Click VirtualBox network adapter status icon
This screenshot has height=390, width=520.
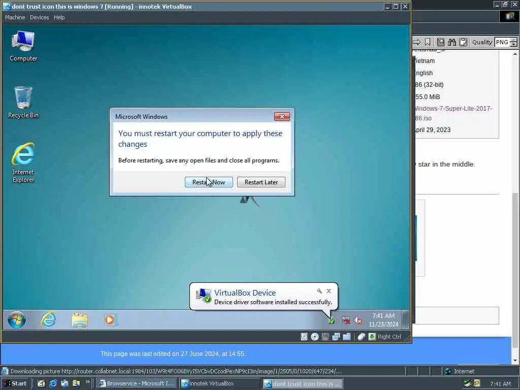click(x=336, y=337)
